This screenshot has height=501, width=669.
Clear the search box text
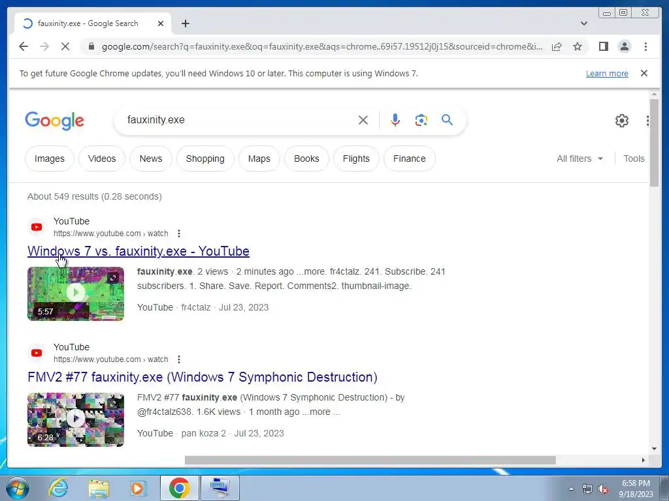(363, 120)
